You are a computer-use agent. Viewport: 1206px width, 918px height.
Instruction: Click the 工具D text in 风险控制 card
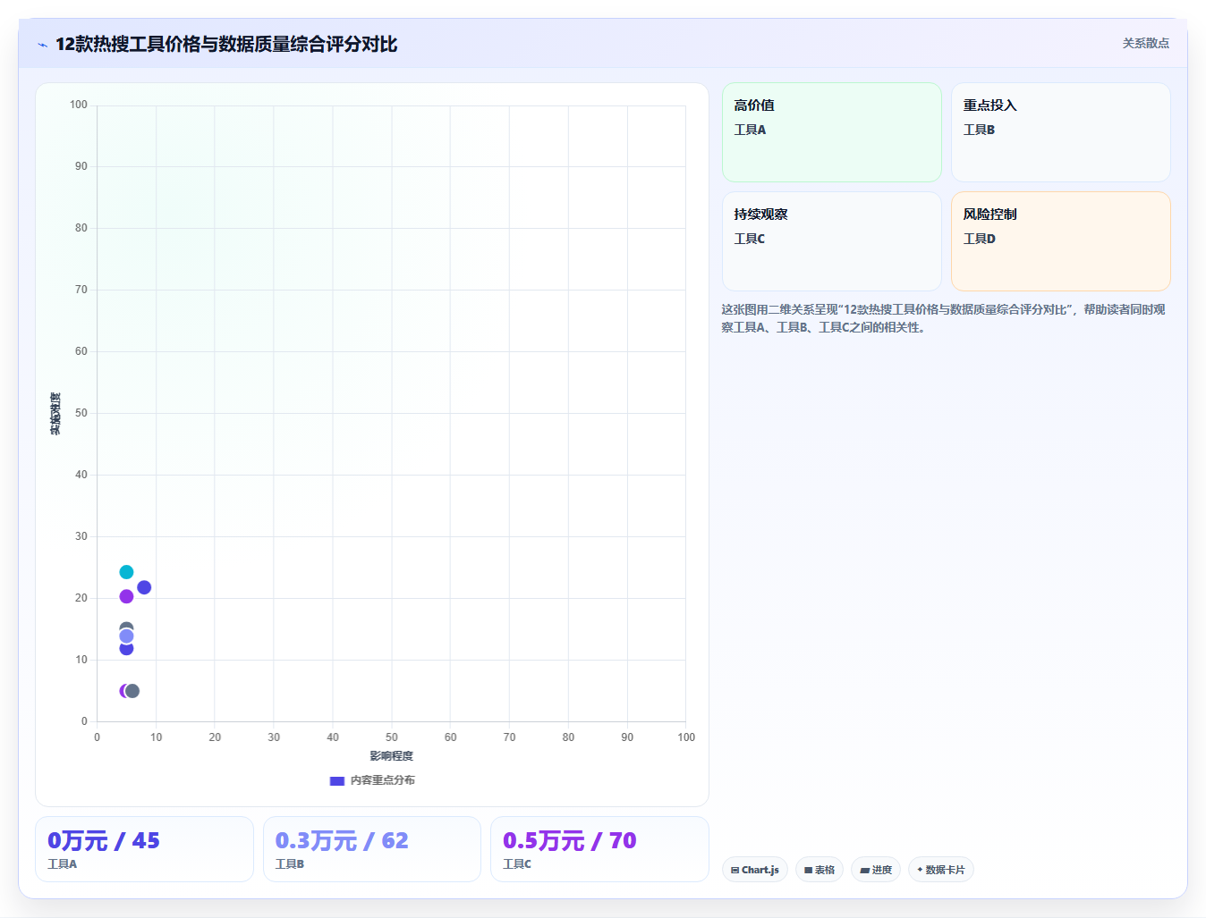[x=980, y=239]
